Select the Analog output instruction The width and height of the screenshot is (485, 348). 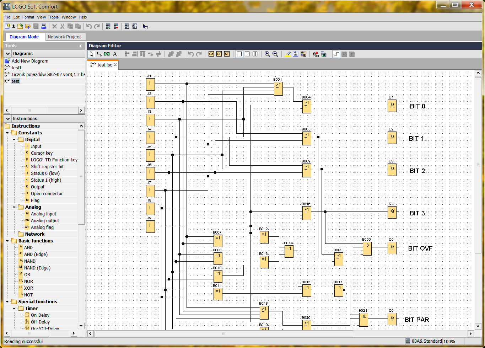(x=45, y=221)
